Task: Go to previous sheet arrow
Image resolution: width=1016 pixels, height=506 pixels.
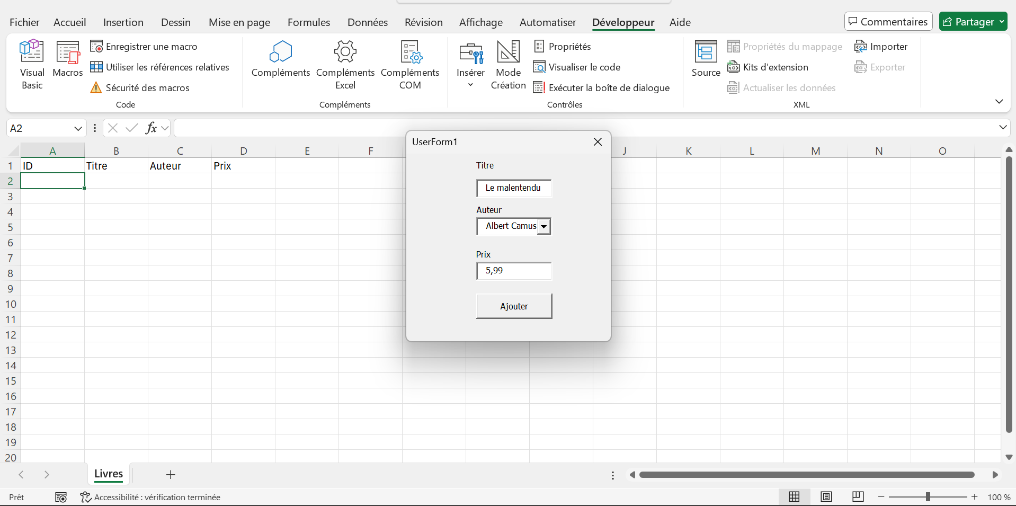Action: point(21,475)
